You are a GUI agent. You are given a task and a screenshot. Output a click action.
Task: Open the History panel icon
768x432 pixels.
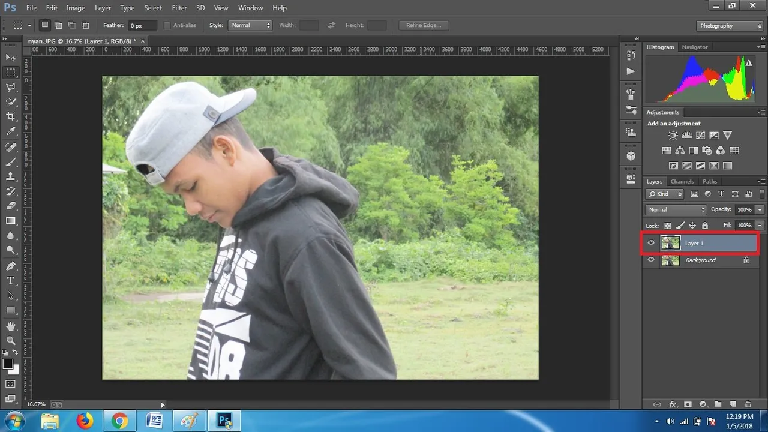click(x=631, y=55)
